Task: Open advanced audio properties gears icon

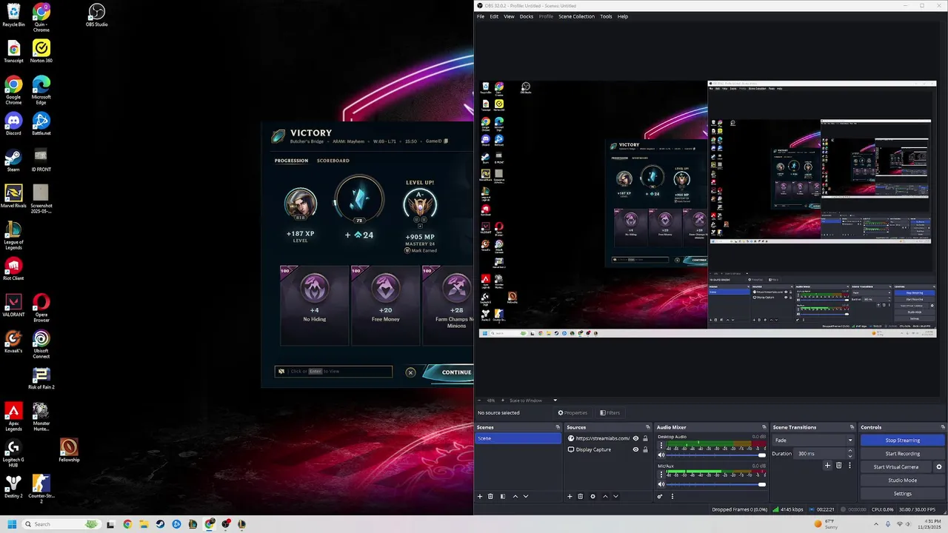Action: pos(660,497)
